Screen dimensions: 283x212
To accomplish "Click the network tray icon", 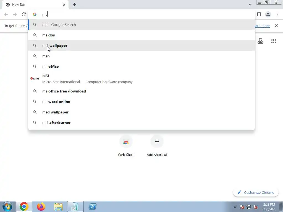I will coord(248,207).
